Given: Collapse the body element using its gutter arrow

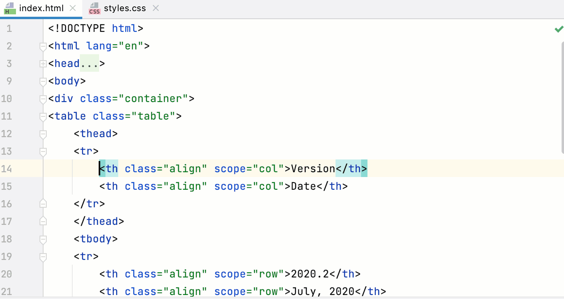Looking at the screenshot, I should (x=43, y=81).
